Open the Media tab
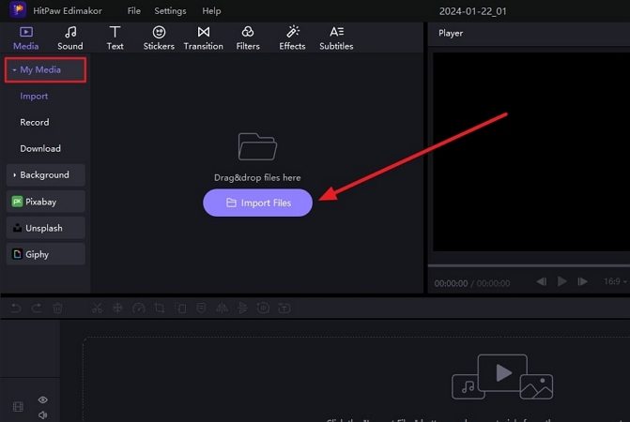 [26, 38]
